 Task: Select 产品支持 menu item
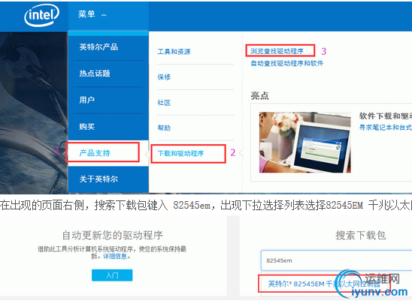[95, 153]
